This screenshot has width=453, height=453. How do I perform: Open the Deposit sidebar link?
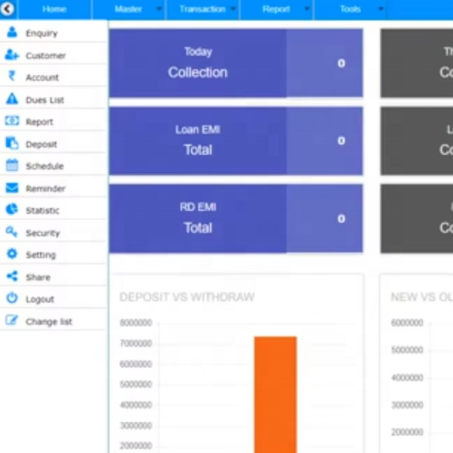(41, 144)
